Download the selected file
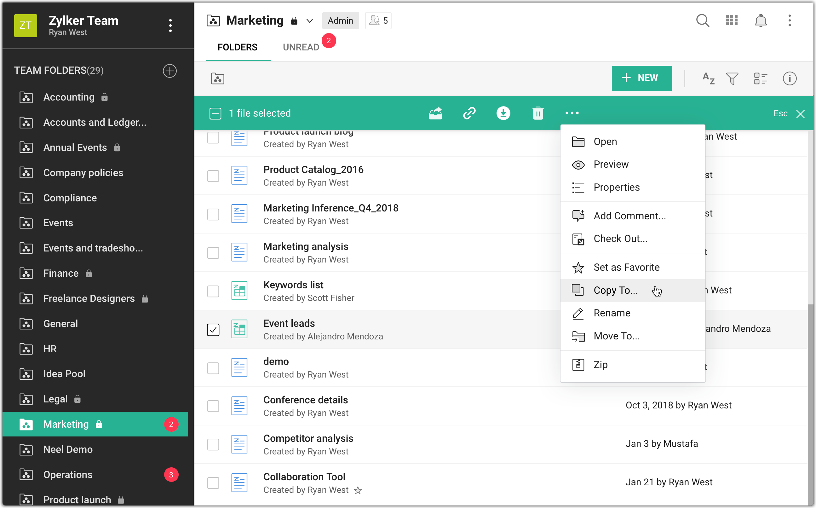816x508 pixels. [503, 113]
